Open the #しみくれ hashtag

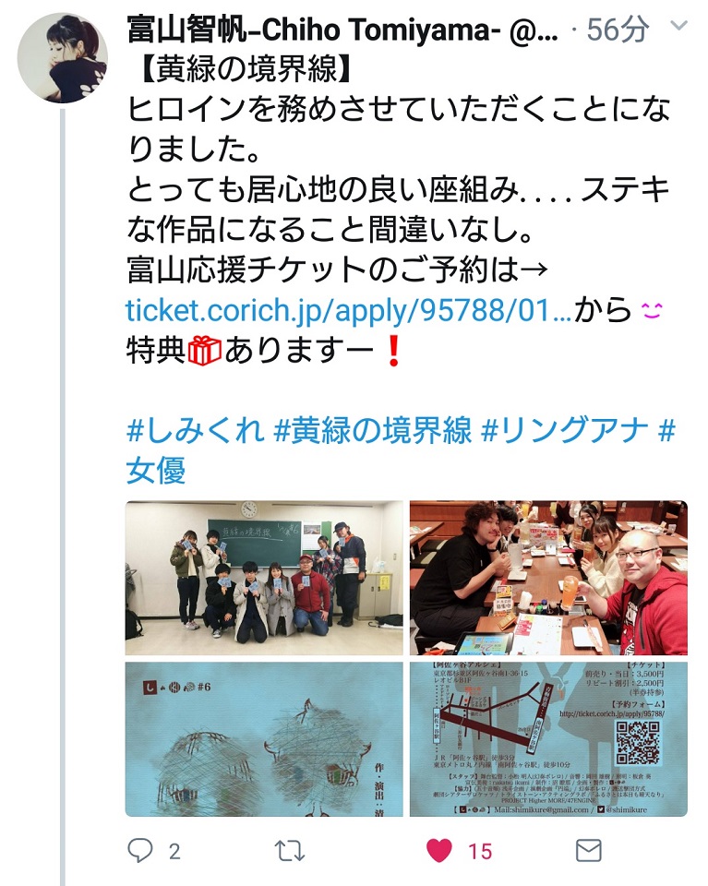pos(195,430)
